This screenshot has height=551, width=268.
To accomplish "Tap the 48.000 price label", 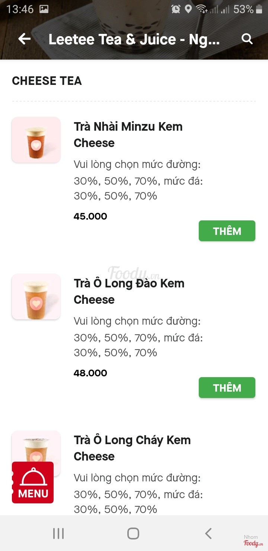I will tap(90, 373).
